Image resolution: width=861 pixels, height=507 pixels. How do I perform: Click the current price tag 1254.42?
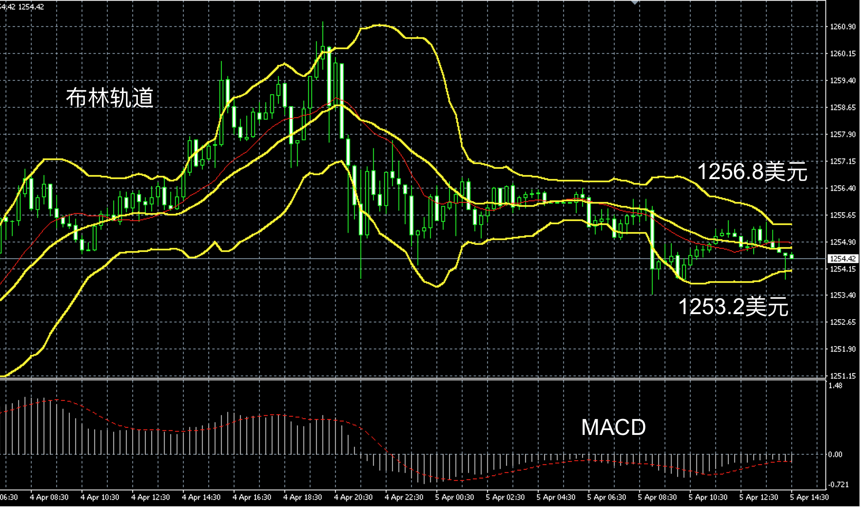(x=842, y=259)
